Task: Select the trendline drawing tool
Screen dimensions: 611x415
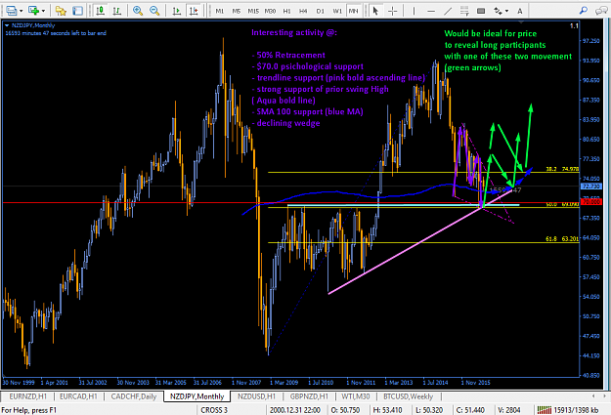Action: [x=448, y=11]
